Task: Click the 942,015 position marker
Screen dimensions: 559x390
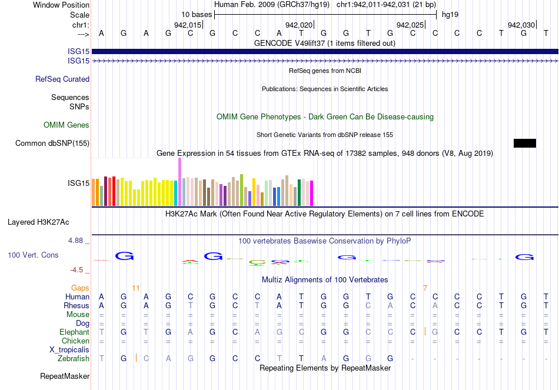Action: tap(188, 25)
